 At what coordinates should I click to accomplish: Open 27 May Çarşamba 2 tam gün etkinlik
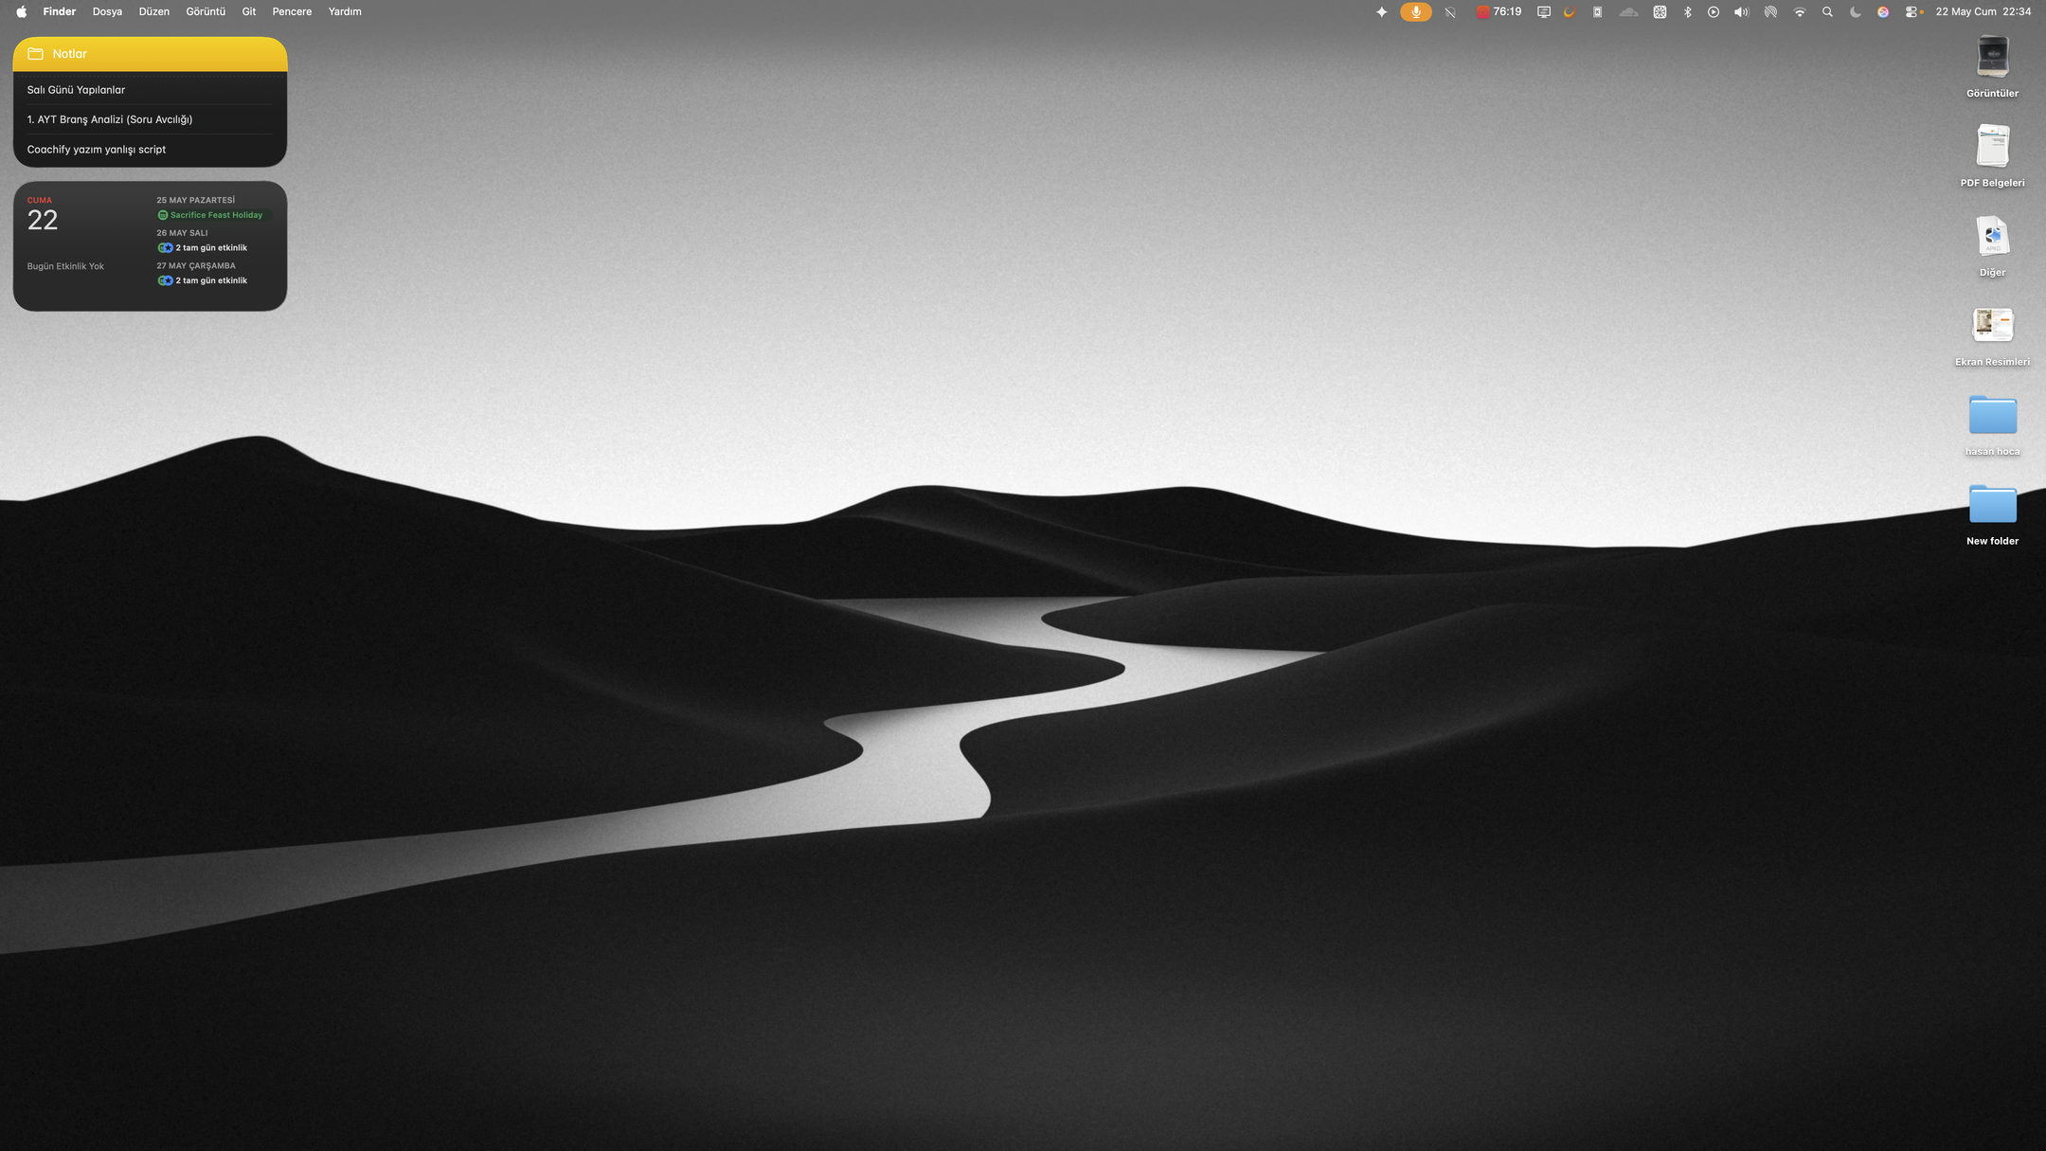203,280
